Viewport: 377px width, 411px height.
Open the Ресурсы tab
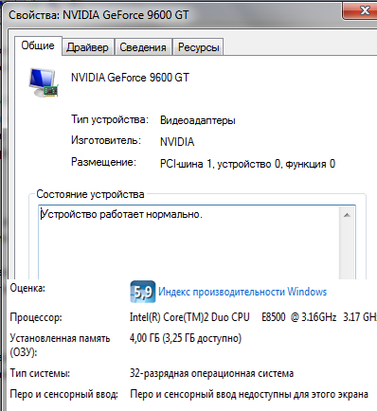tap(198, 47)
